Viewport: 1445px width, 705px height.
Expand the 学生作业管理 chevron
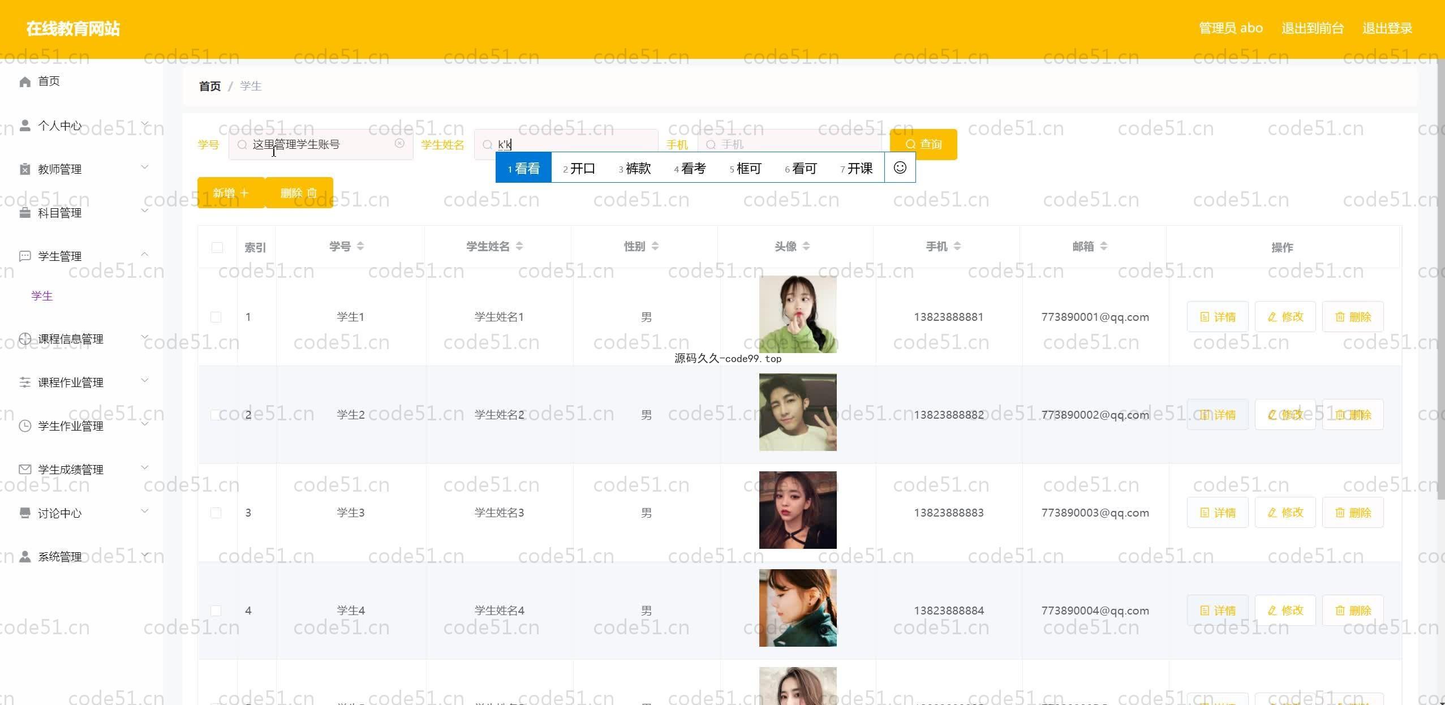[x=145, y=424]
